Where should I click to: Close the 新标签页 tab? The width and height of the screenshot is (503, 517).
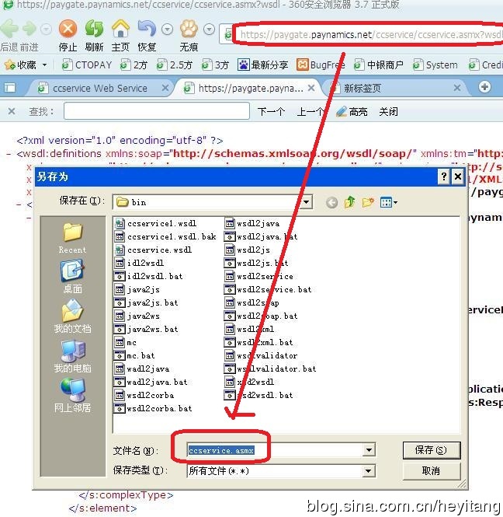click(457, 88)
